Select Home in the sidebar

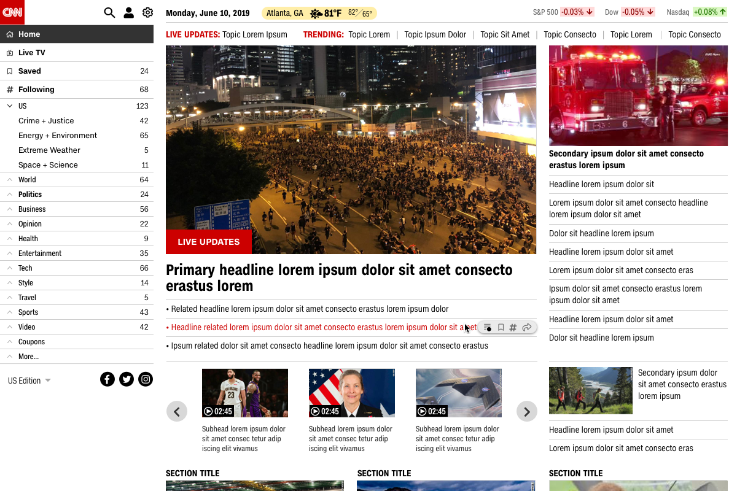pyautogui.click(x=77, y=34)
